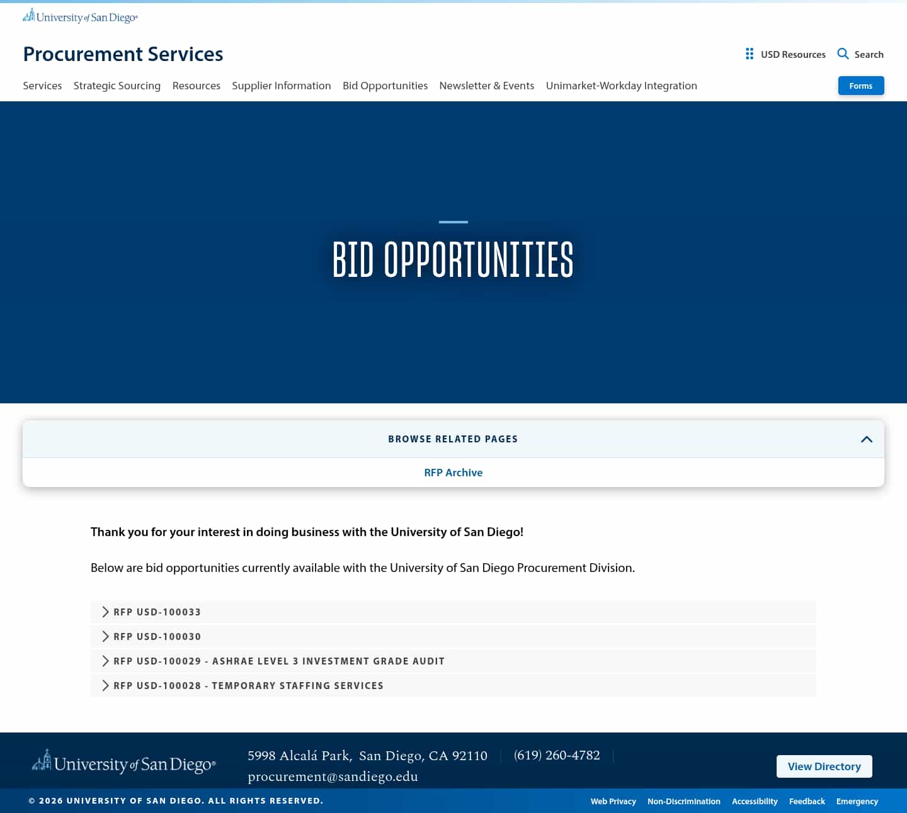Click the footer University of San Diego logo

coord(124,761)
